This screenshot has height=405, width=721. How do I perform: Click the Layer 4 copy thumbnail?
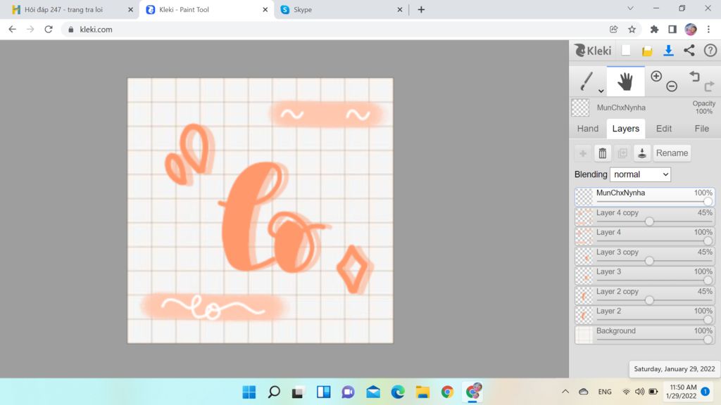coord(584,217)
